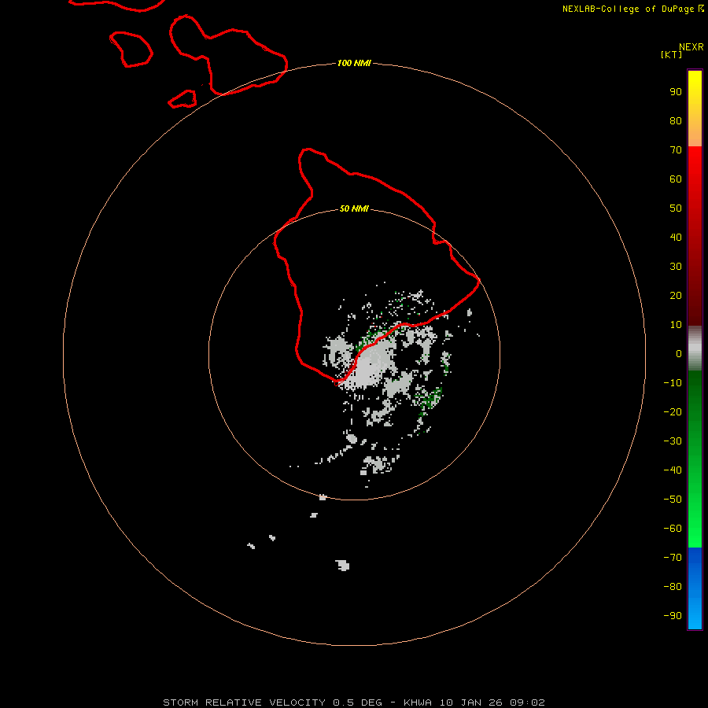Screen dimensions: 708x708
Task: Click the 60 value on the velocity scale
Action: coord(676,179)
